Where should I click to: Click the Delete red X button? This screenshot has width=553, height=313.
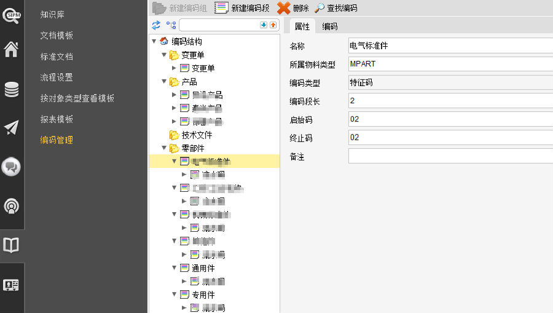[x=292, y=8]
